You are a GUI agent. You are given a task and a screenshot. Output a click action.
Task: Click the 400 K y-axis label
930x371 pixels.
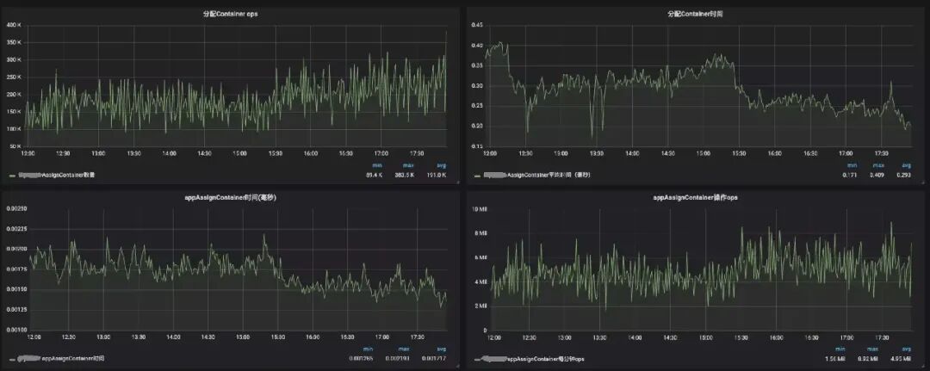click(14, 25)
